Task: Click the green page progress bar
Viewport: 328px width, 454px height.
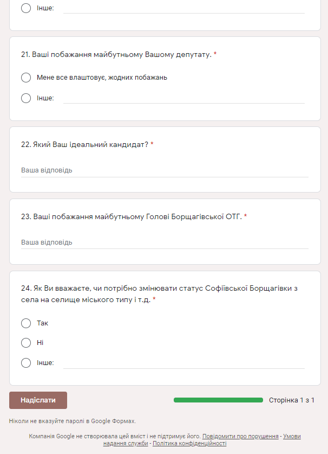Action: pyautogui.click(x=218, y=400)
